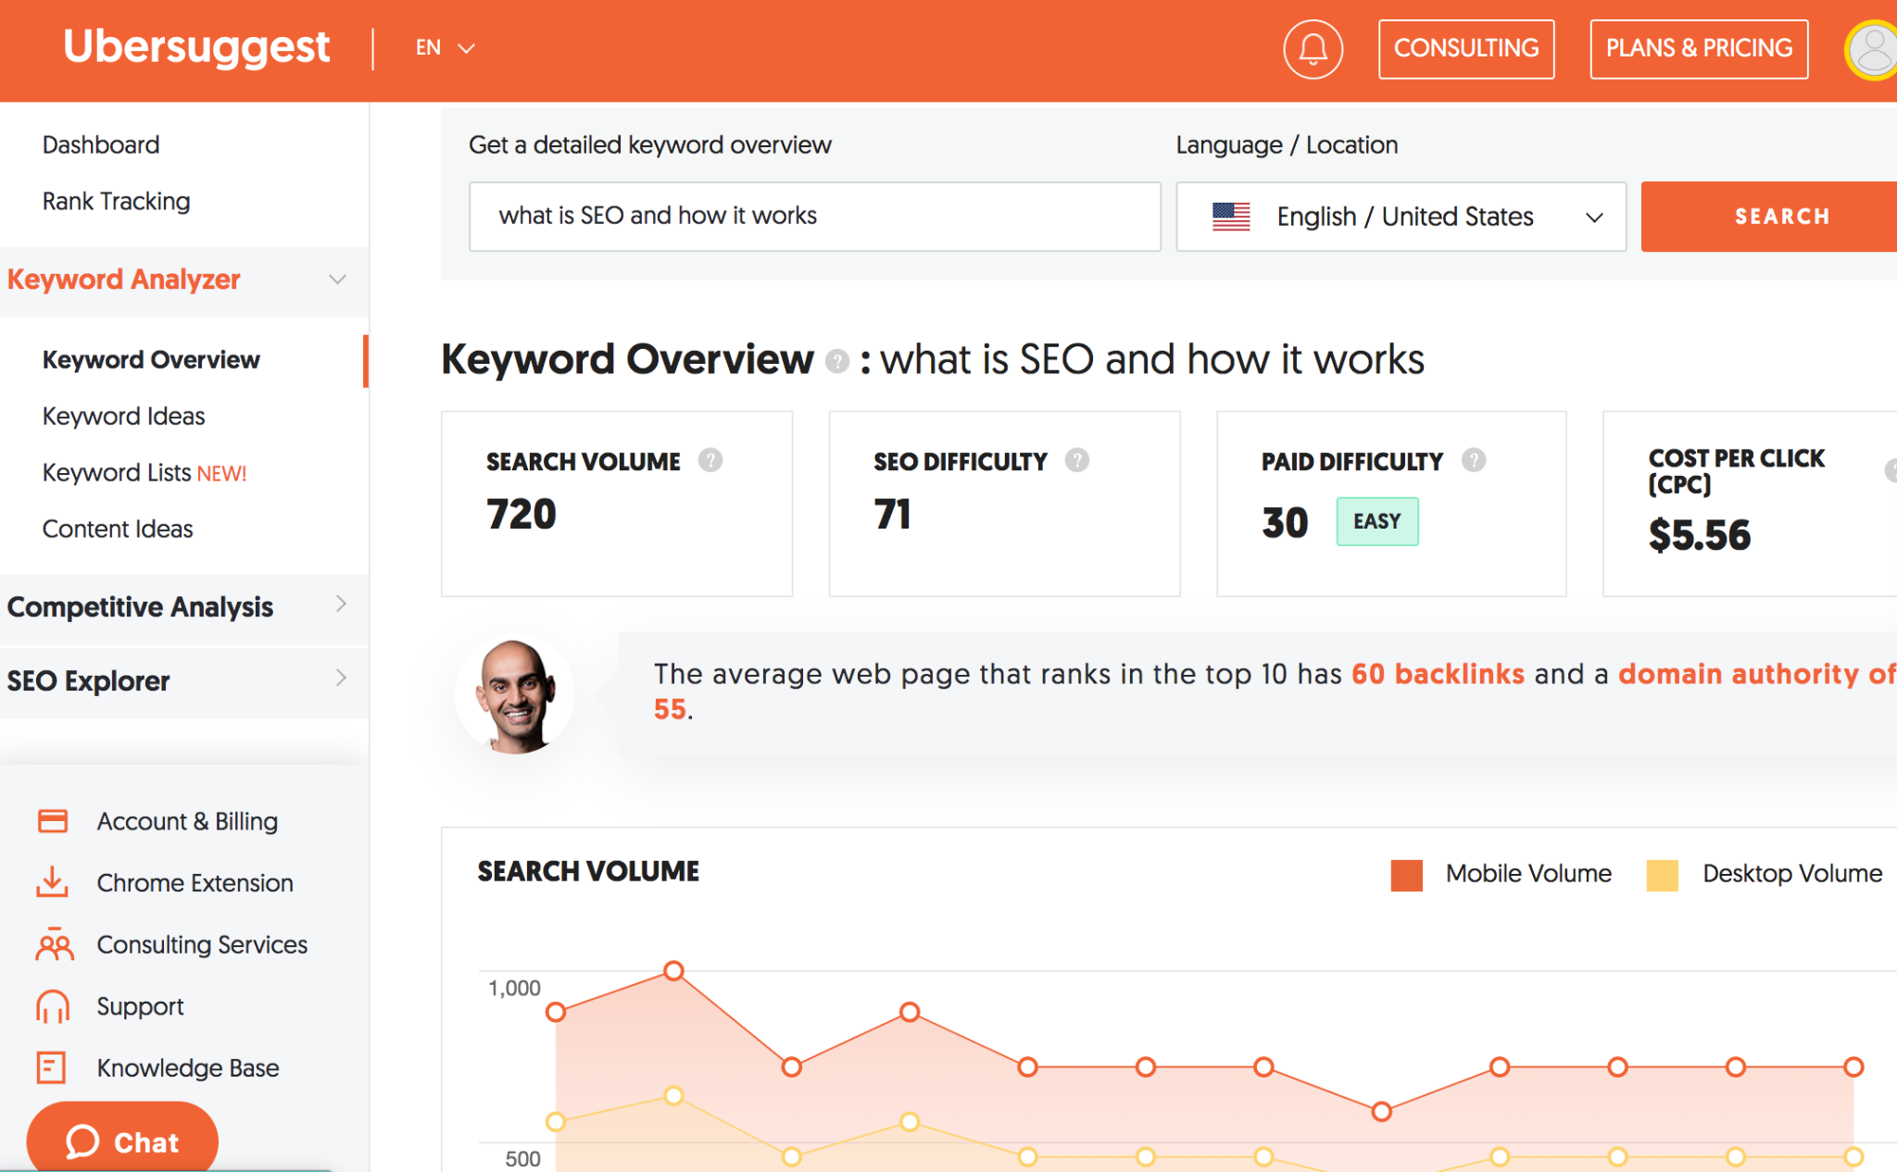Open Content Ideas

118,529
